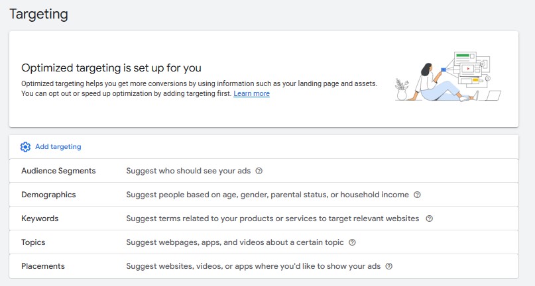The height and width of the screenshot is (286, 535).
Task: Expand the Audience Segments row
Action: pos(58,171)
